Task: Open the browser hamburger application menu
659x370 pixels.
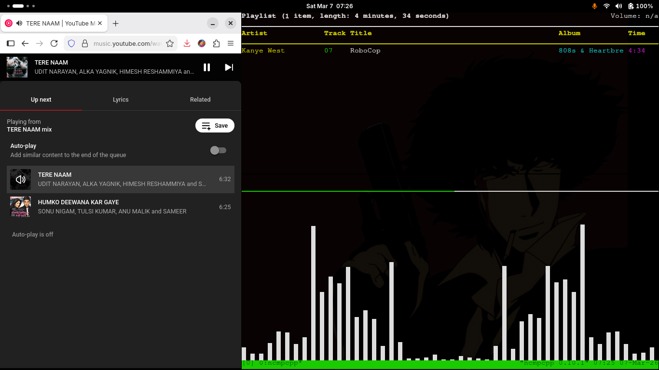Action: click(231, 43)
